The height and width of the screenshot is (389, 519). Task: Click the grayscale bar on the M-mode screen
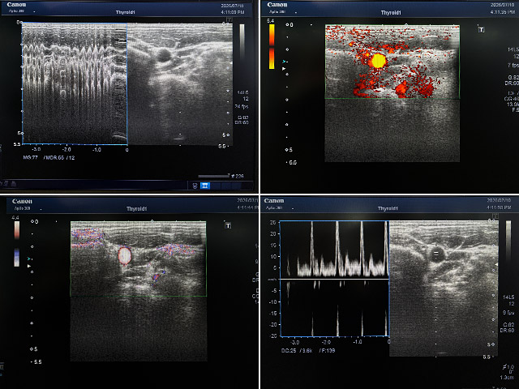coord(242,41)
